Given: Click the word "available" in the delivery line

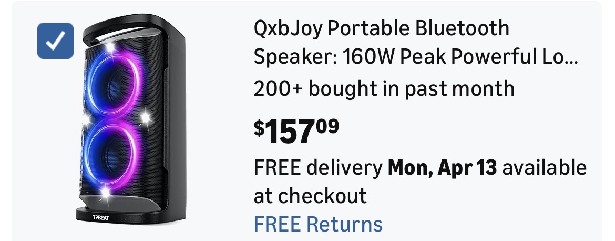Looking at the screenshot, I should click(545, 168).
